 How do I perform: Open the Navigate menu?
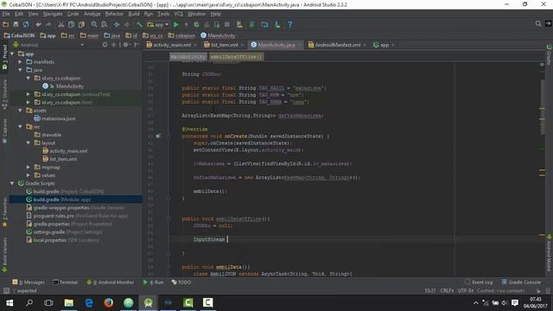pyautogui.click(x=53, y=14)
